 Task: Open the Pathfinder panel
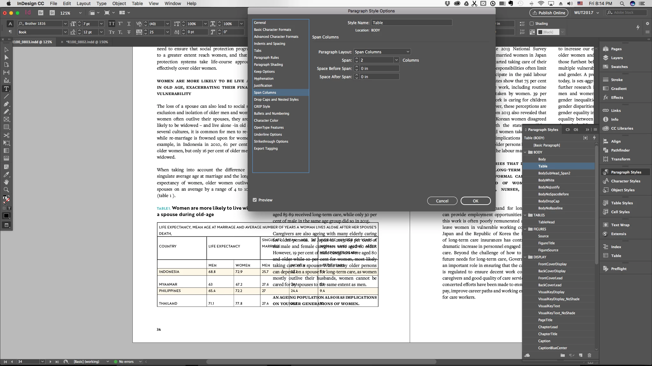[620, 150]
